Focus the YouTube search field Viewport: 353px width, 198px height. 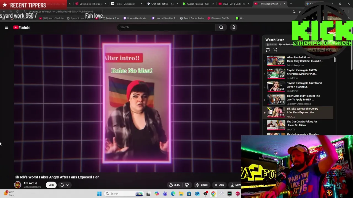coord(166,27)
